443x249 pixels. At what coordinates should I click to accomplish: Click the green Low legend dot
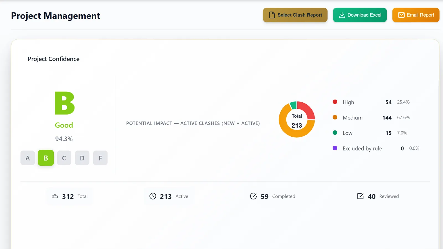(x=335, y=133)
